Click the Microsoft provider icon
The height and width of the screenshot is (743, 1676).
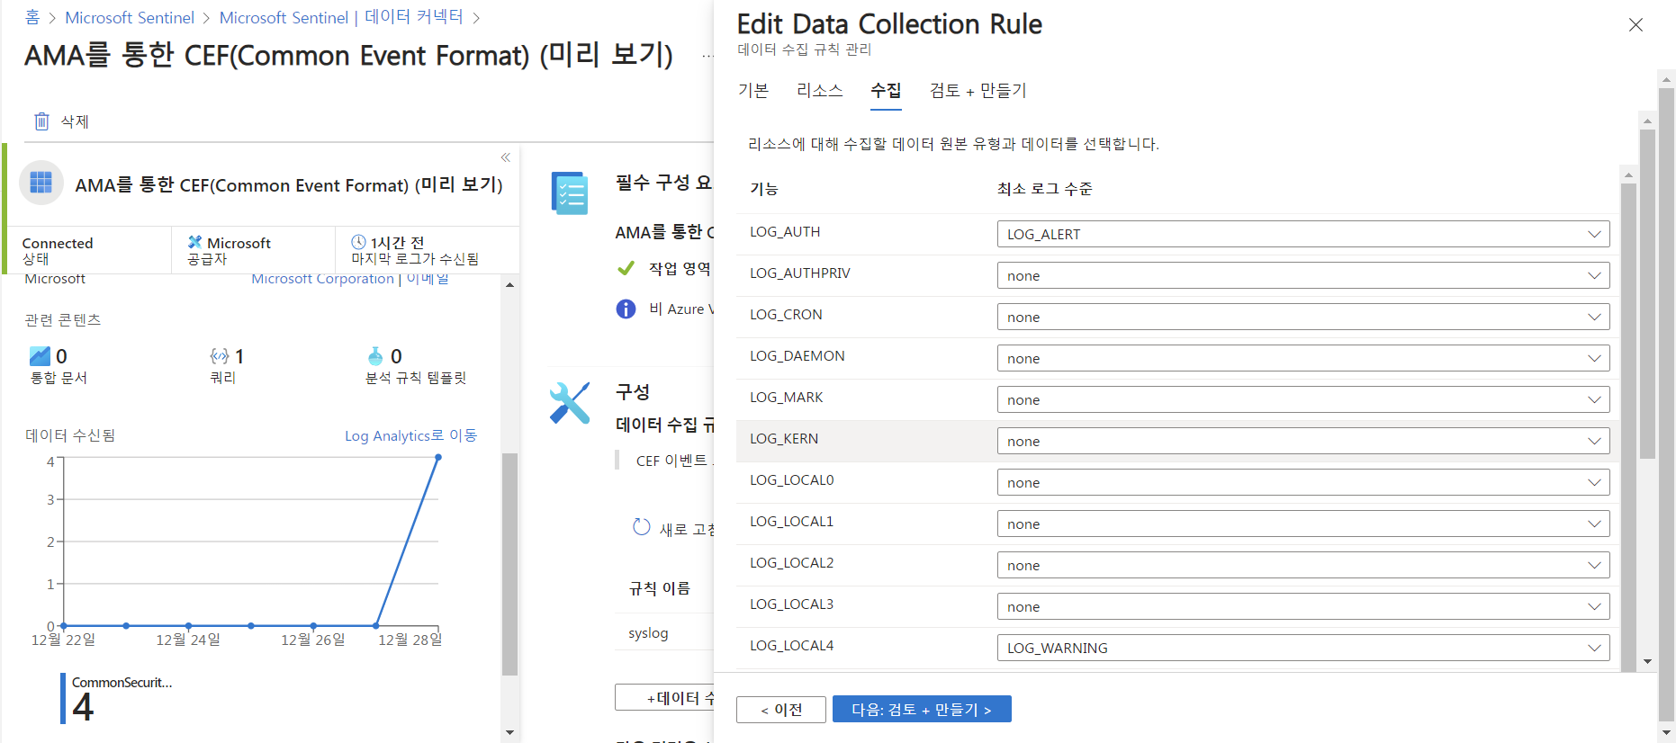(x=194, y=242)
